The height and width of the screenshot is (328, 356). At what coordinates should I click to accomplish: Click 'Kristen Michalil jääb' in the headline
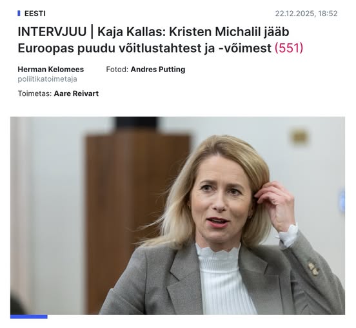pos(229,32)
